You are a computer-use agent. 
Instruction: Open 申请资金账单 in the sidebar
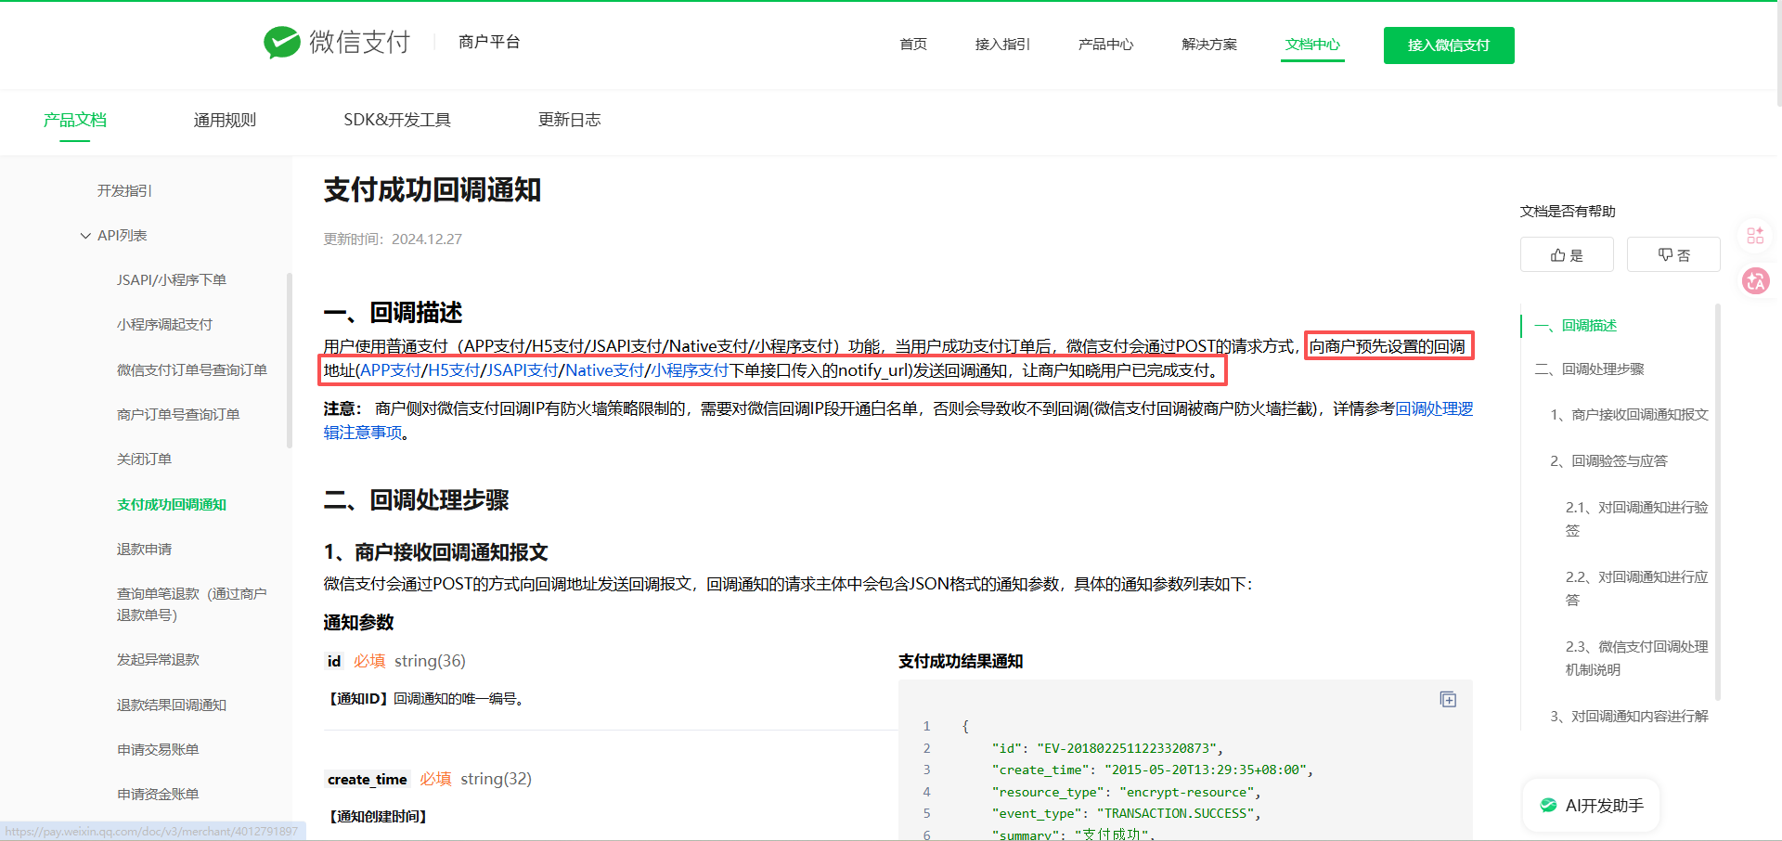click(158, 794)
